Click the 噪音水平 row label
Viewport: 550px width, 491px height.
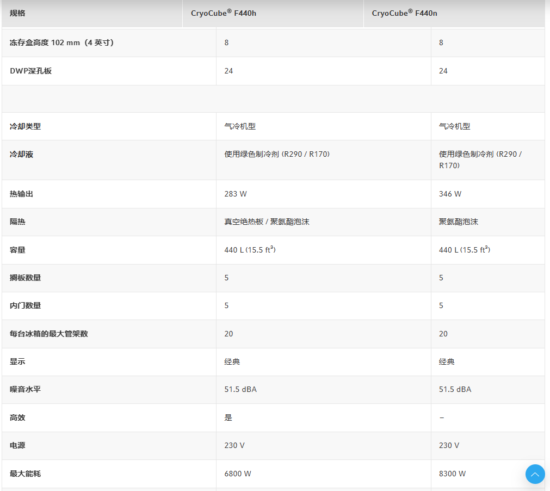tap(25, 389)
